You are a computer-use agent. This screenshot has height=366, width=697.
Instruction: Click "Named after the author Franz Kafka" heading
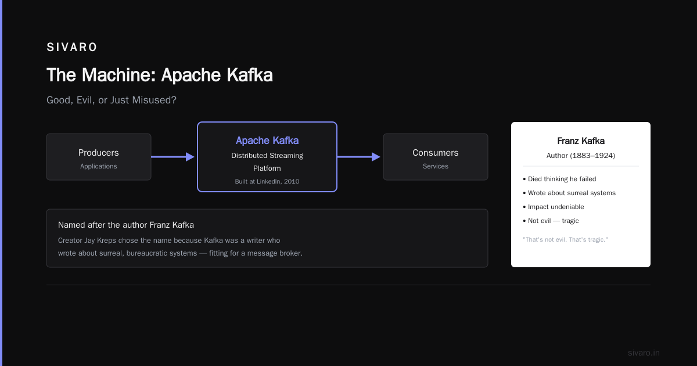click(x=126, y=225)
